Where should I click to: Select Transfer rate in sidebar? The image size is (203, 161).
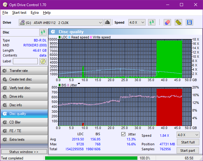tap(24, 71)
